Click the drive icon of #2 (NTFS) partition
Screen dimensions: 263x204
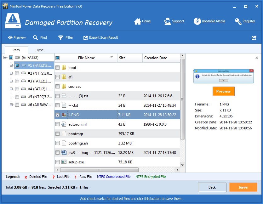[24, 73]
